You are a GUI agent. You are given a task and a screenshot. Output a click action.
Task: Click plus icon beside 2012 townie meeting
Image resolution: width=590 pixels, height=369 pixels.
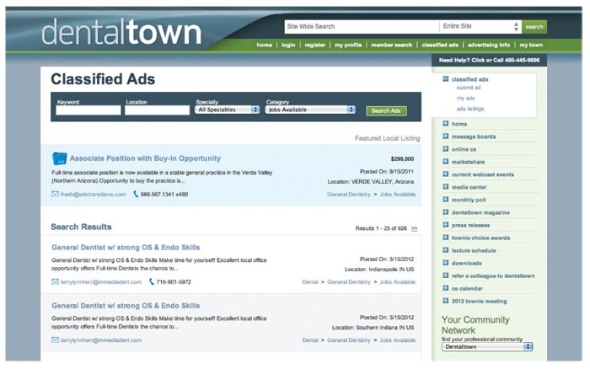click(446, 301)
